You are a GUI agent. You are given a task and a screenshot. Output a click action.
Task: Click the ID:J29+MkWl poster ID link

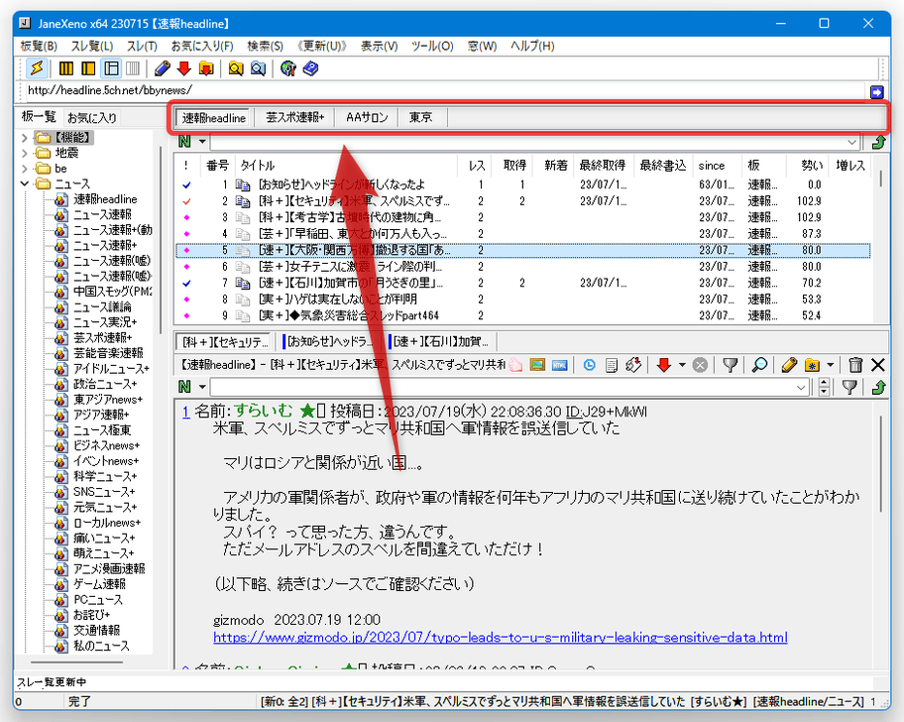tap(607, 412)
